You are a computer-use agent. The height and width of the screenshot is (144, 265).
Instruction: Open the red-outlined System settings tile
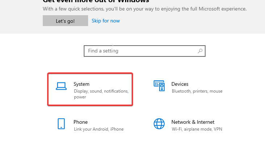pyautogui.click(x=90, y=89)
